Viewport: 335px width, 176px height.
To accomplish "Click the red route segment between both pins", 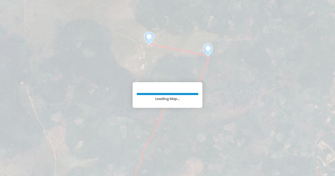I will [179, 50].
